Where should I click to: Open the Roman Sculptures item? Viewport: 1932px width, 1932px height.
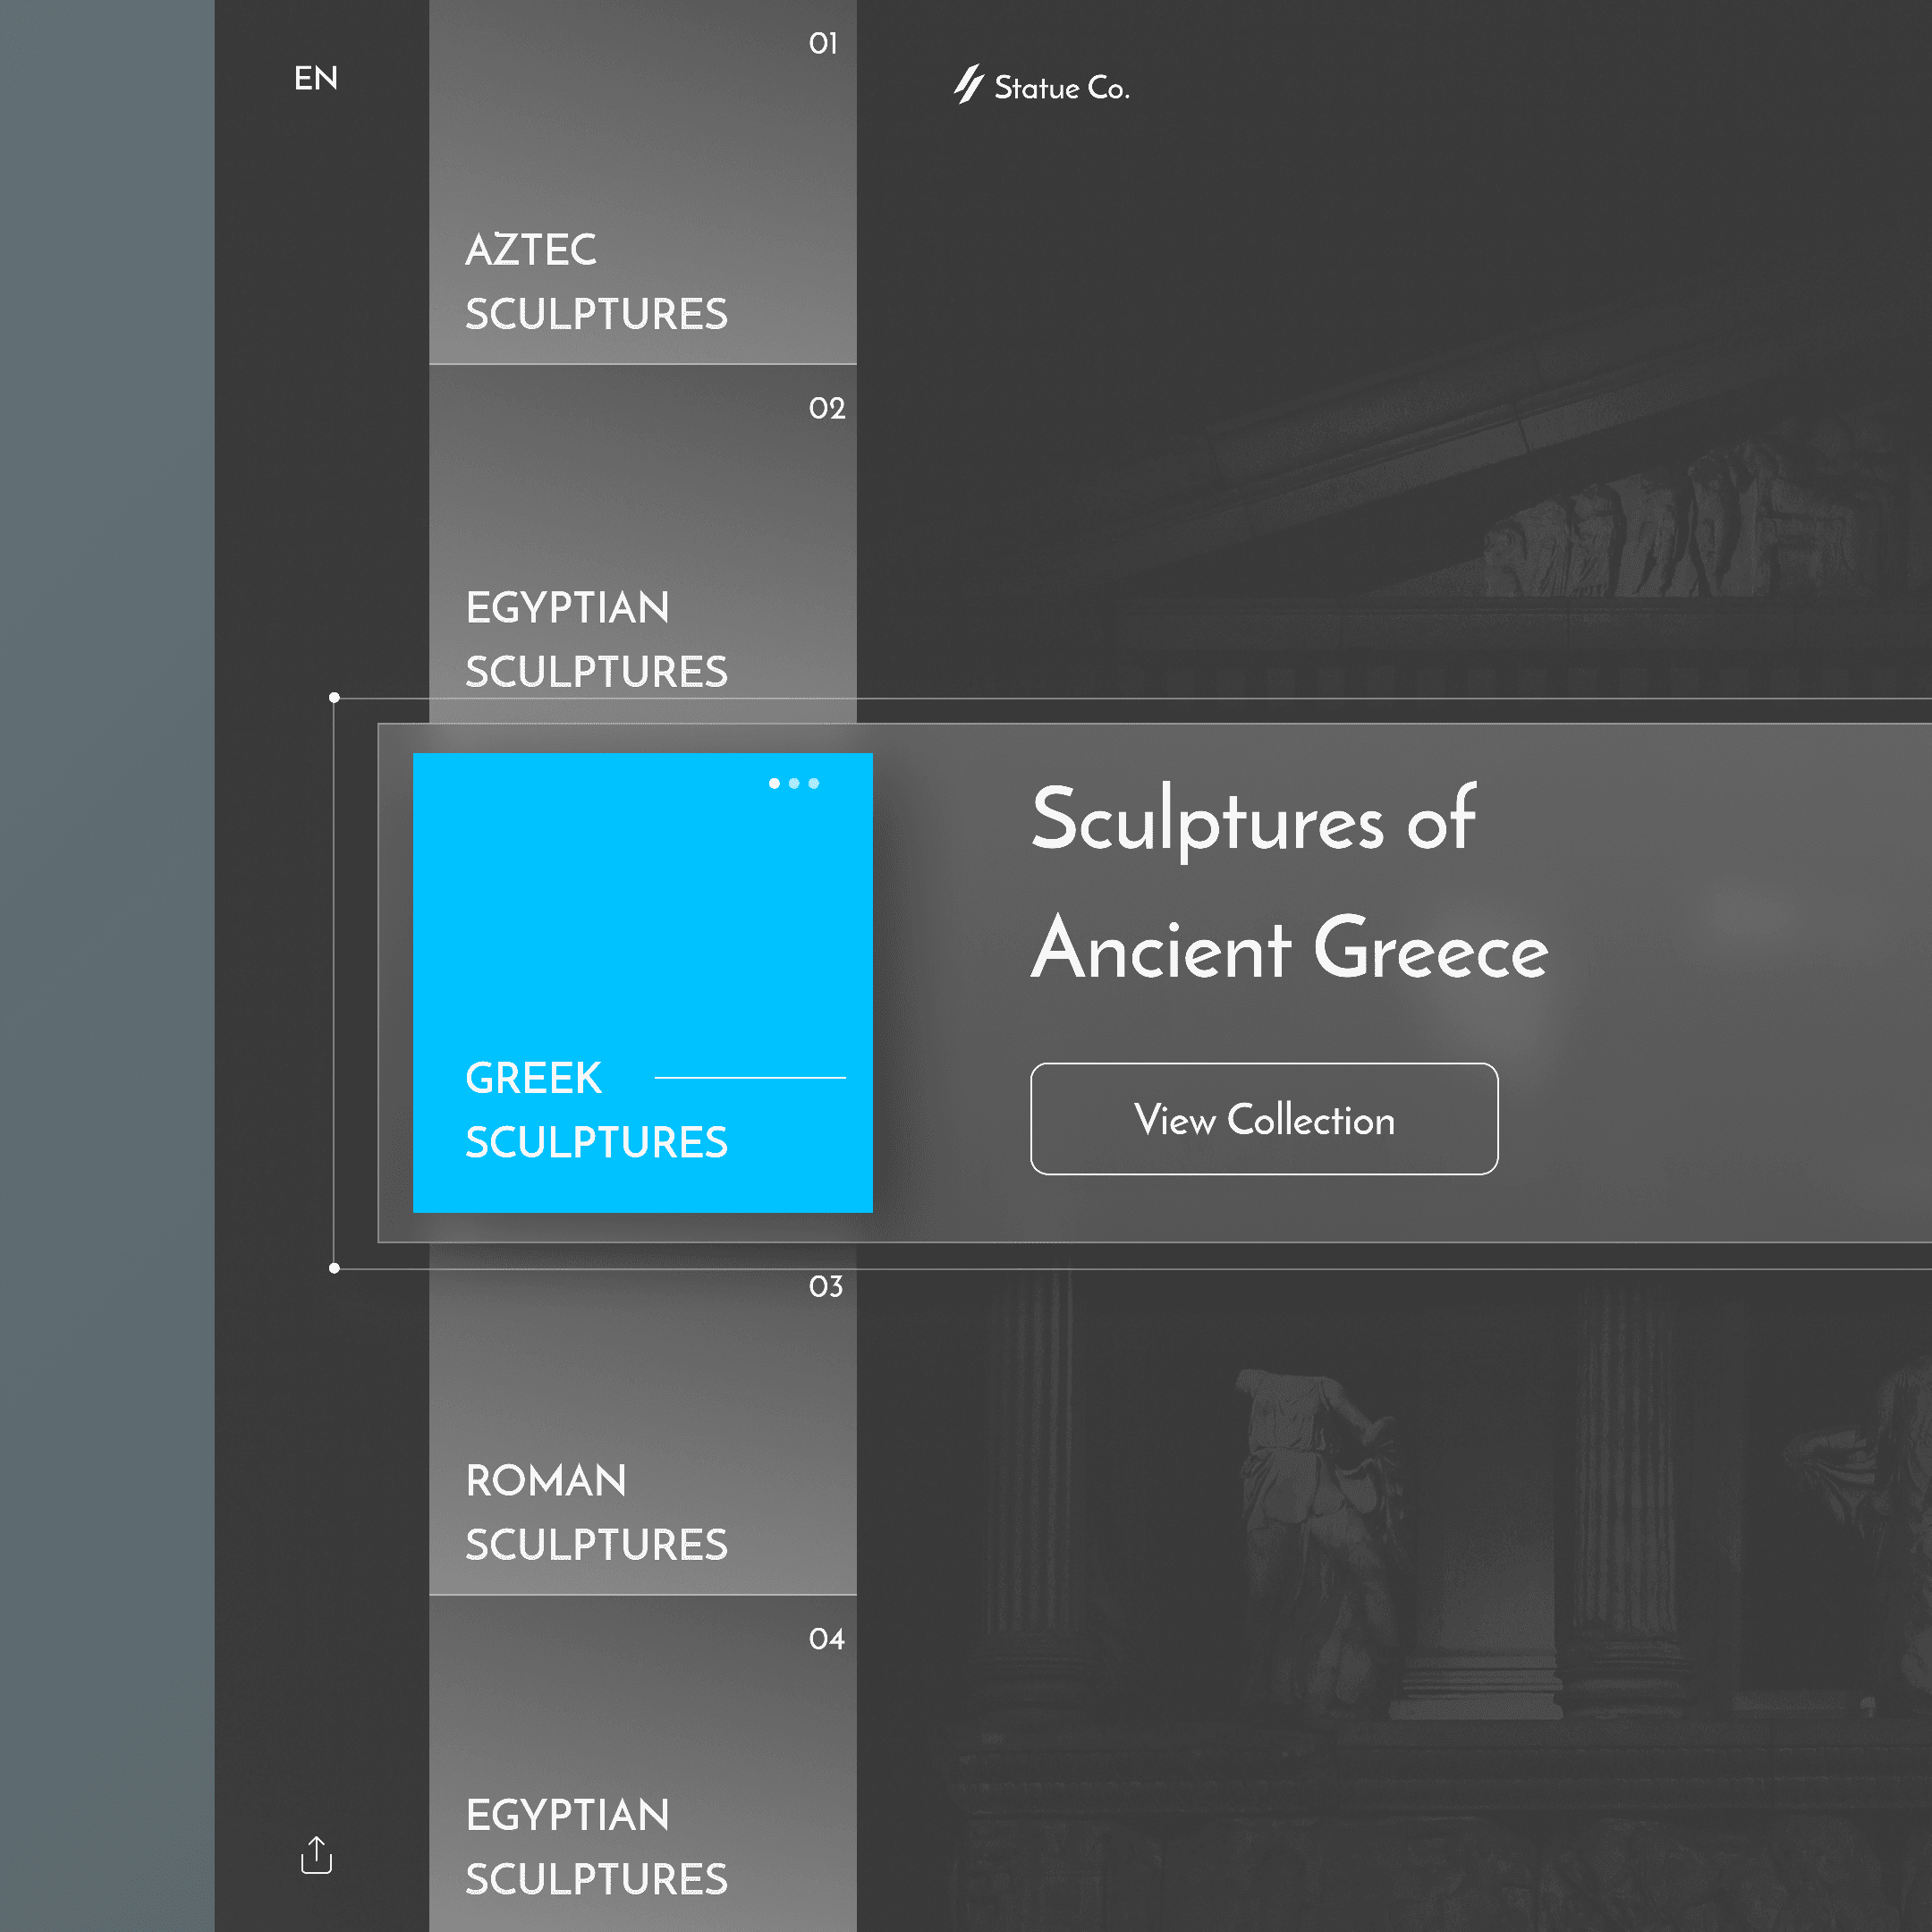point(596,1511)
